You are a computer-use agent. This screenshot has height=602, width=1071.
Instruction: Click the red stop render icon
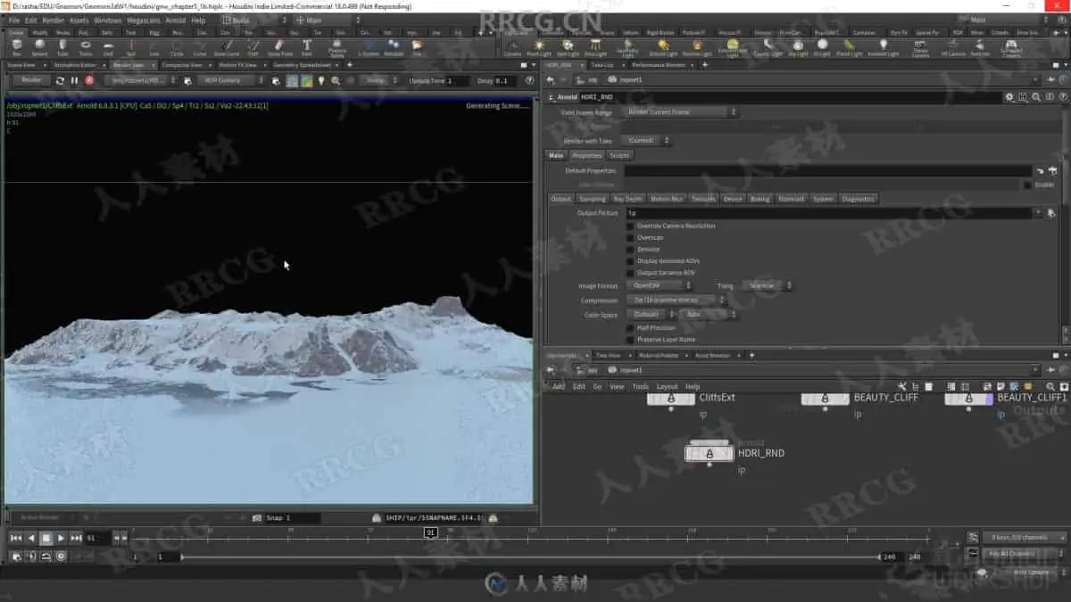[x=89, y=80]
